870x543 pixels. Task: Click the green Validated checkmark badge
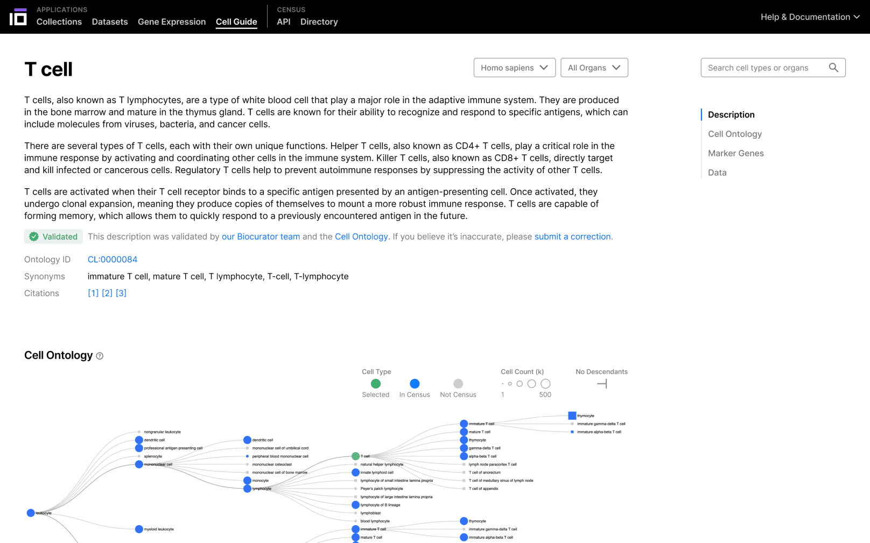(x=54, y=237)
